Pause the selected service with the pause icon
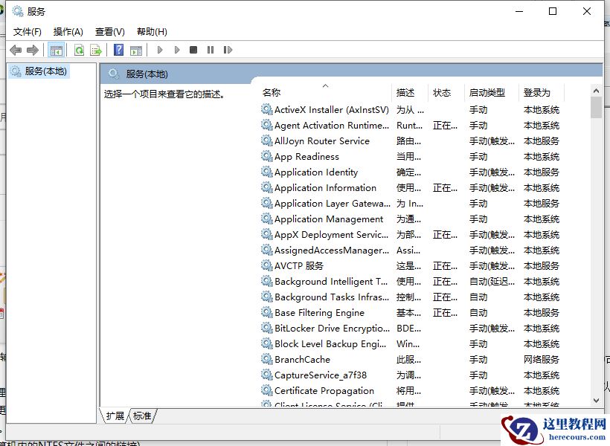 tap(211, 50)
